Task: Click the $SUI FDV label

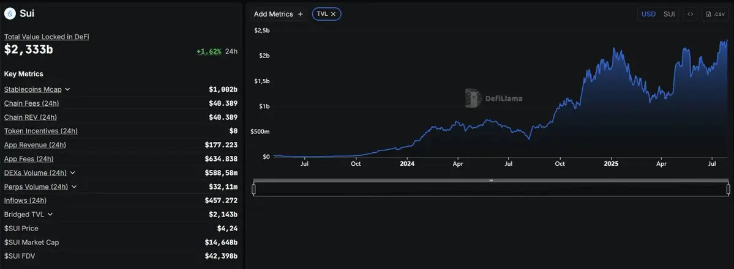Action: (x=20, y=256)
